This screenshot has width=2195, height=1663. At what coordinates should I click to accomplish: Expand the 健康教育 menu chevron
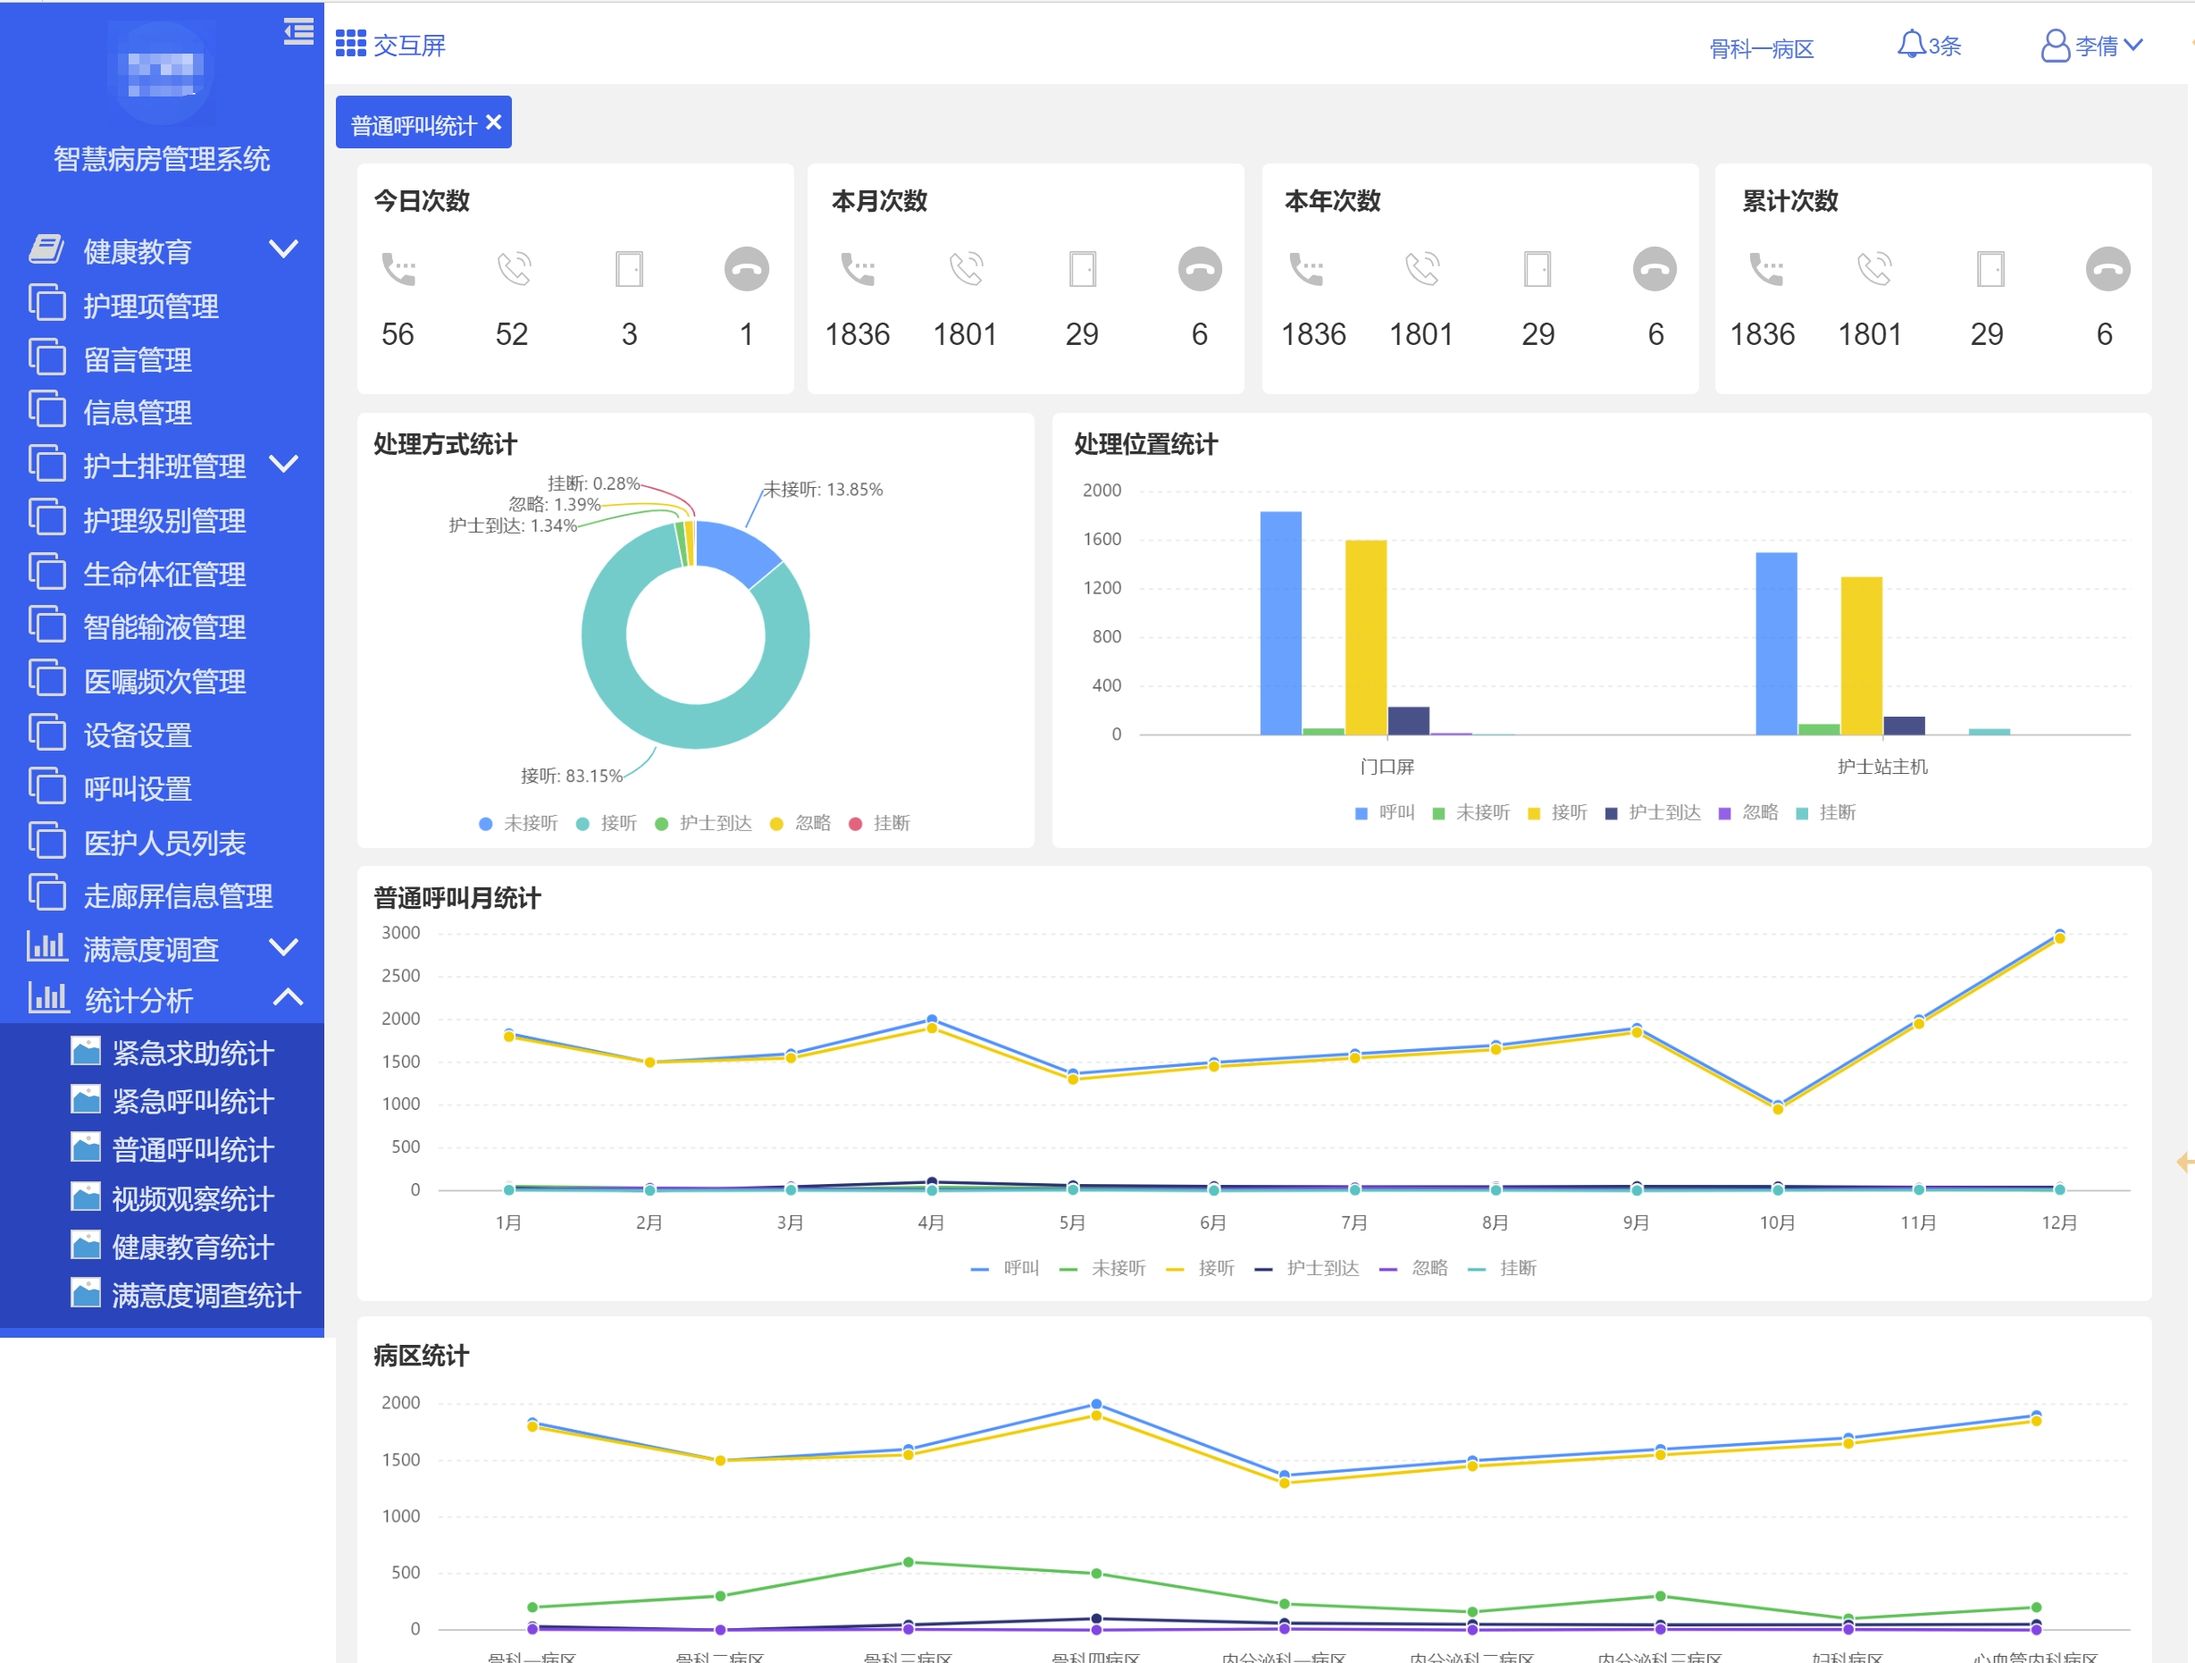click(x=284, y=248)
